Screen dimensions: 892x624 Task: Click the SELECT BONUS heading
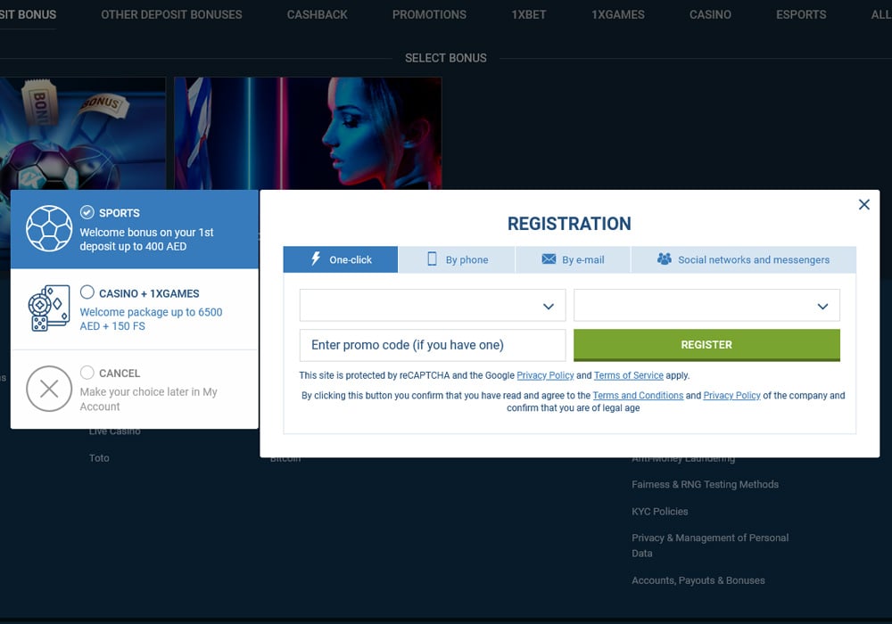point(445,58)
